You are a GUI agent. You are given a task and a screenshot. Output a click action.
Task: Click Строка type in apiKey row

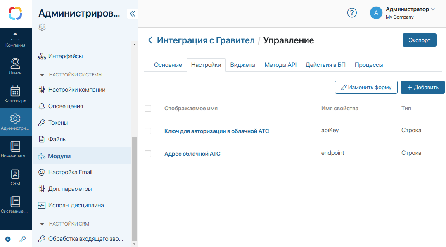(x=411, y=131)
